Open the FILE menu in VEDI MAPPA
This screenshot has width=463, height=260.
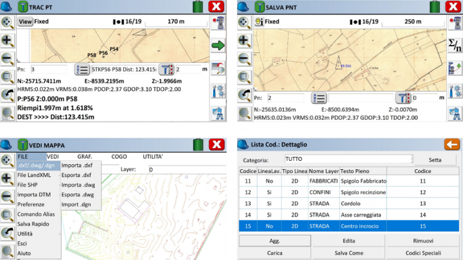[31, 156]
